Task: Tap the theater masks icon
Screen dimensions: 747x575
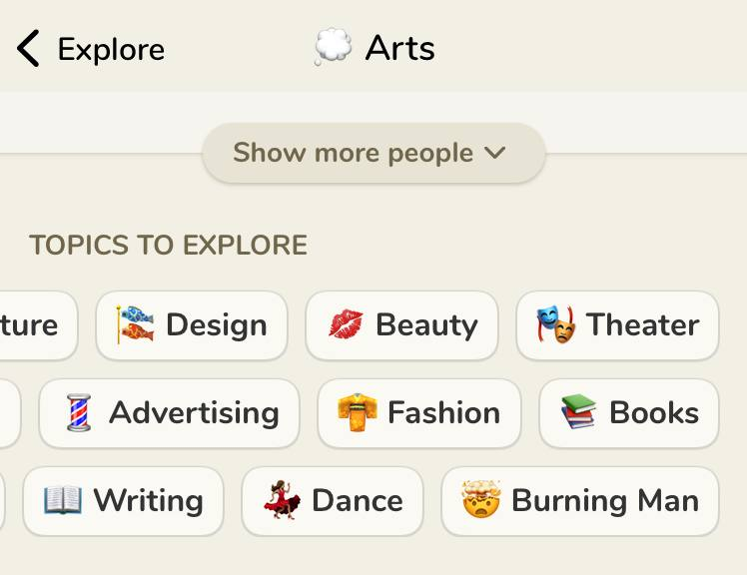Action: pos(556,324)
